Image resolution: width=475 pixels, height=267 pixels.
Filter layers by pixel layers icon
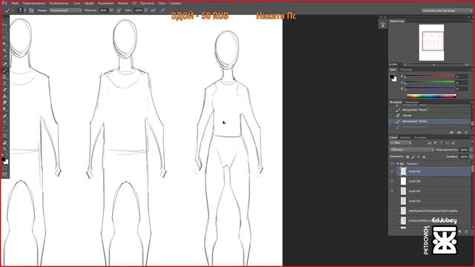pyautogui.click(x=430, y=143)
